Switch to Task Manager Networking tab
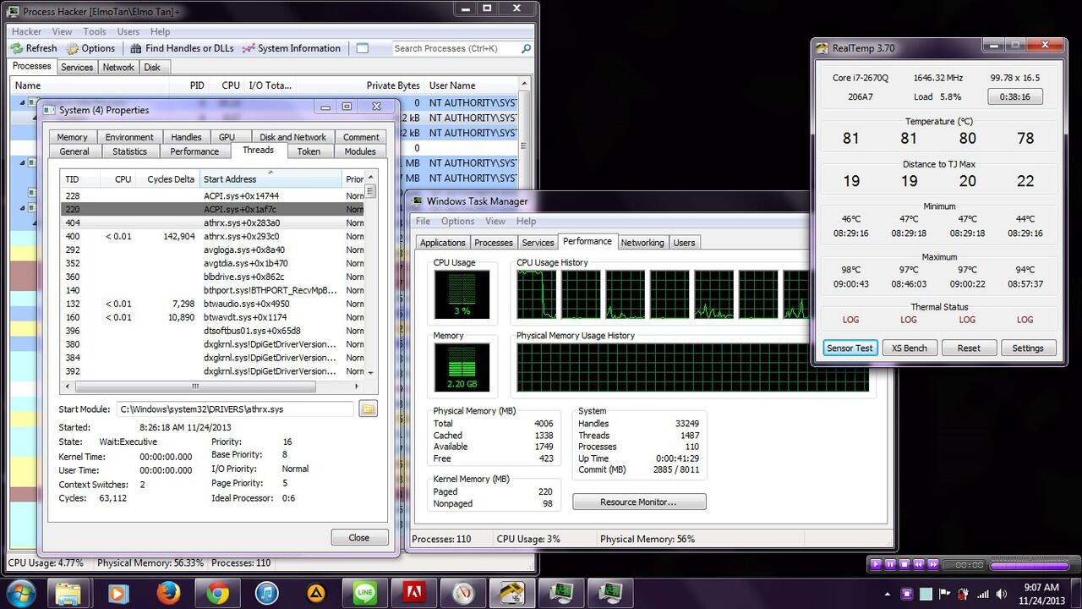Viewport: 1082px width, 609px height. (642, 243)
